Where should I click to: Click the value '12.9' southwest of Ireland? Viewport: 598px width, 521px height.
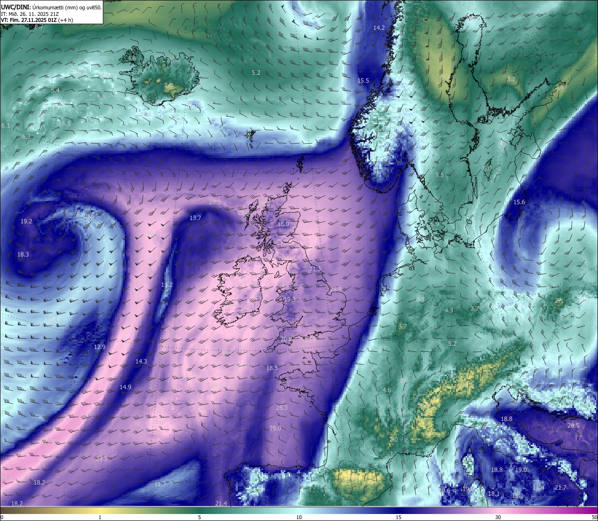pyautogui.click(x=100, y=347)
